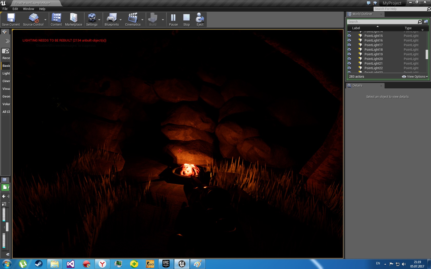Open the feedback speech bubble icon
Viewport: 431px width, 269px height.
[x=369, y=3]
